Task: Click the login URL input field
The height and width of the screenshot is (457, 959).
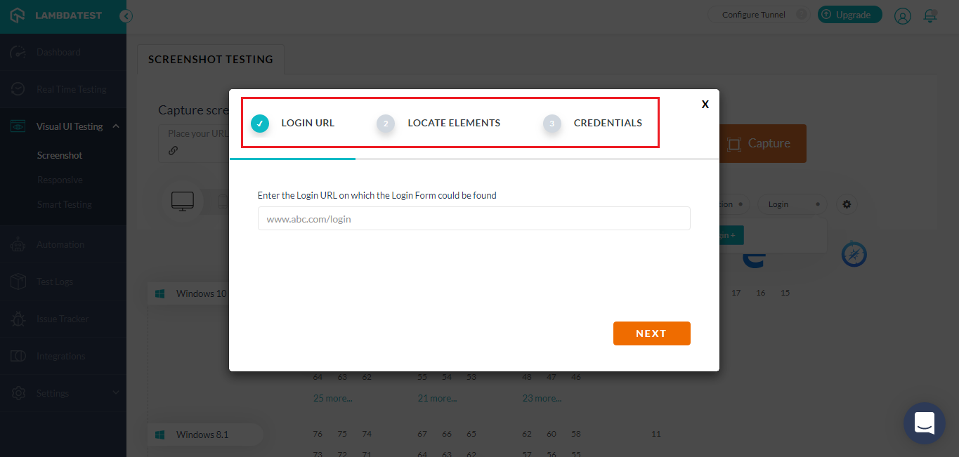Action: pos(474,218)
